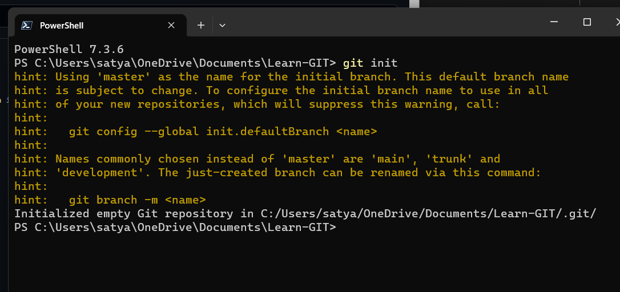Image resolution: width=620 pixels, height=292 pixels.
Task: Click the hint line starting "Using 'master'"
Action: [x=291, y=76]
